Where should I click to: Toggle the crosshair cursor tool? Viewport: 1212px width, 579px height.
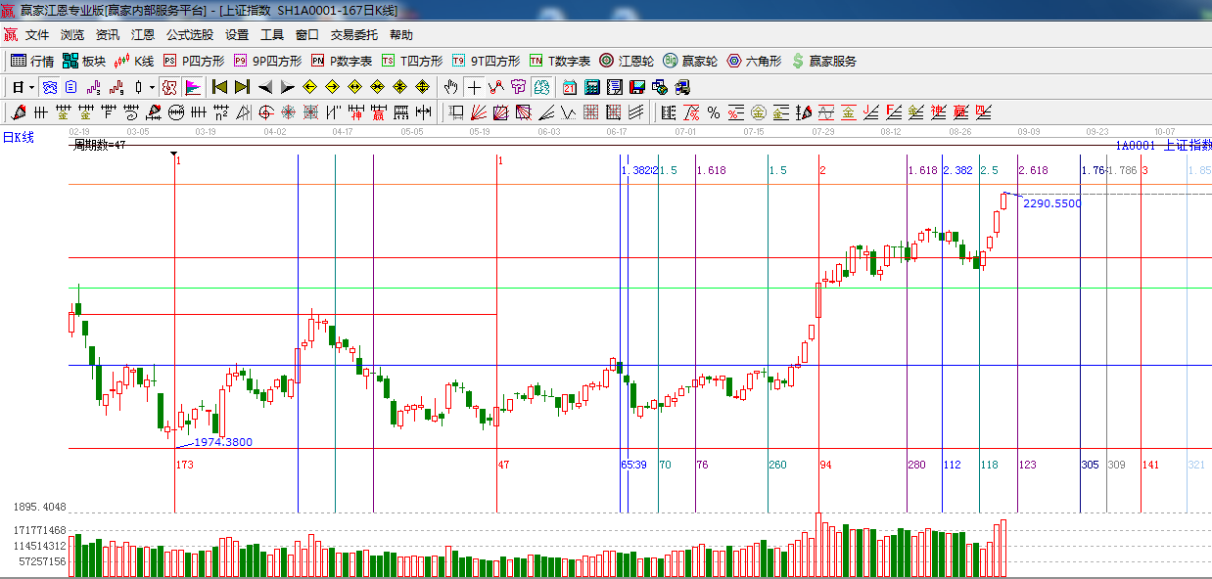click(474, 87)
